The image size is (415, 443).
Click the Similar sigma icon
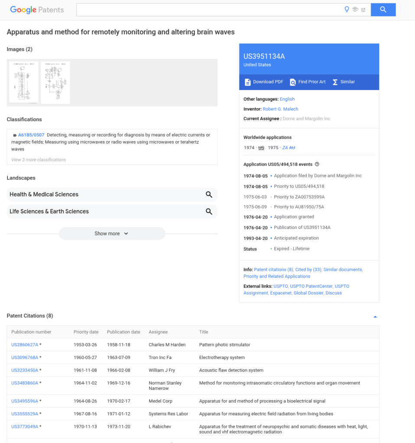[335, 82]
